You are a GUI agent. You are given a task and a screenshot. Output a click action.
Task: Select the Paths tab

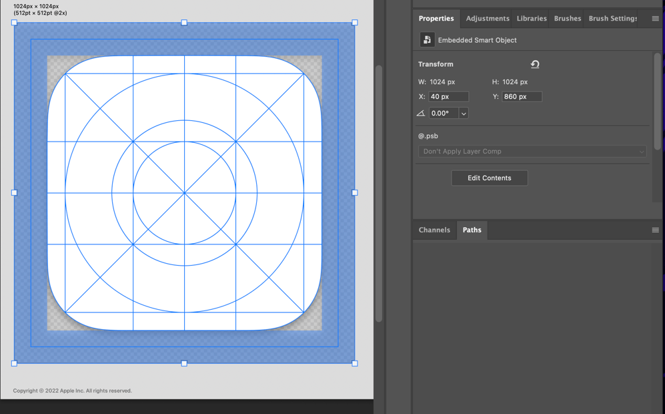point(472,230)
